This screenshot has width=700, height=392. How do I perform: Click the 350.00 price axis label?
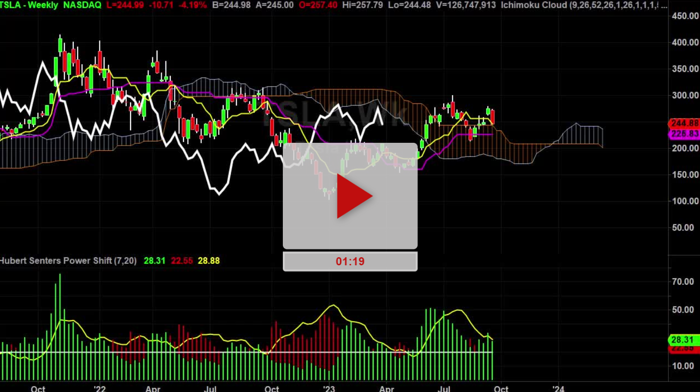point(685,69)
